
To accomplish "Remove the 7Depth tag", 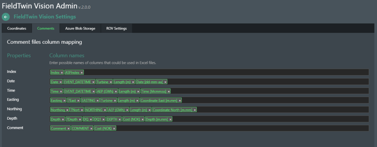I will (x=80, y=119).
